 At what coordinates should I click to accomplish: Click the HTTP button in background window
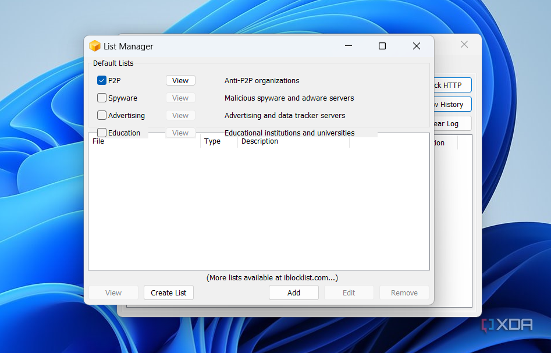tap(453, 85)
